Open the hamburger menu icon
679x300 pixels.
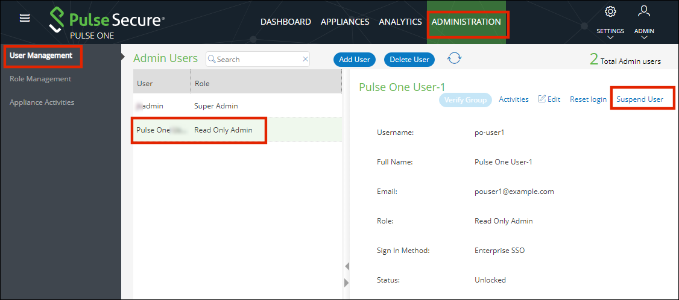pyautogui.click(x=25, y=17)
